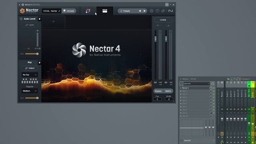The image size is (256, 144).
Task: Open the Nectar help question mark
Action: coord(157,11)
